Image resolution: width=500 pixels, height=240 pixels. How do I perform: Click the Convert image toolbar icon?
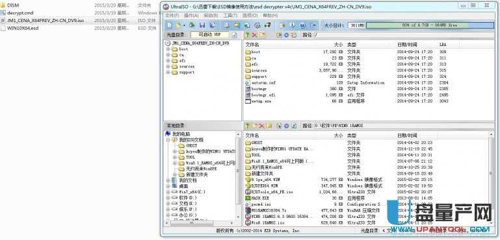247,25
